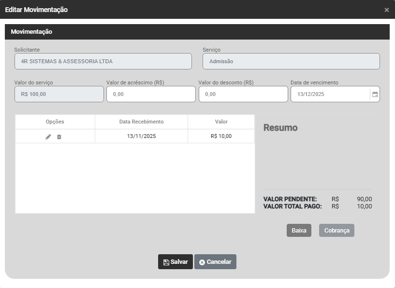The image size is (395, 288).
Task: Click the Baixa button
Action: click(x=299, y=231)
